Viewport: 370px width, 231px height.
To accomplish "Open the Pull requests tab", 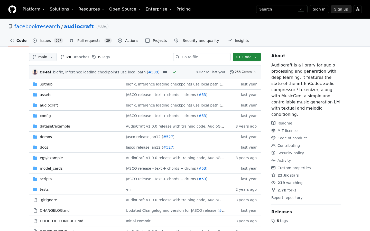I will pyautogui.click(x=90, y=41).
